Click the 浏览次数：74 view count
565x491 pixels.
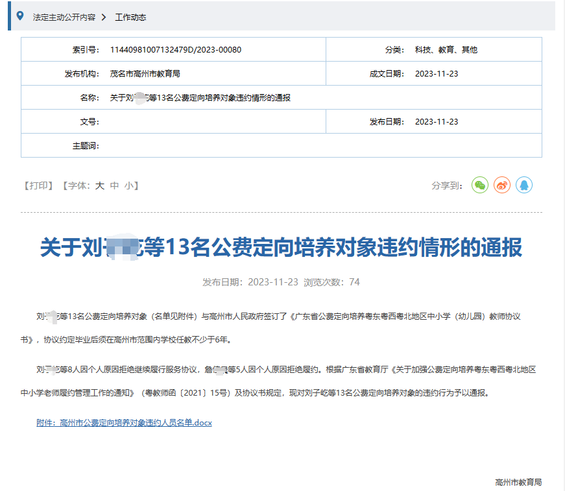331,282
